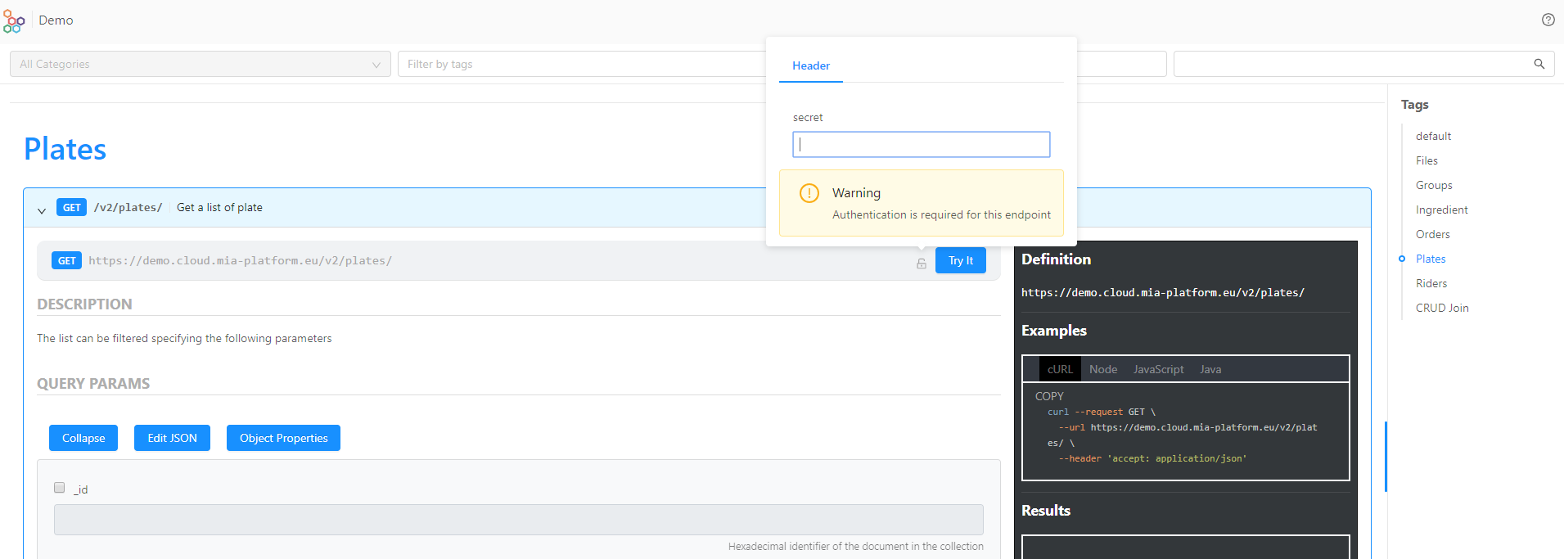The width and height of the screenshot is (1564, 559).
Task: Click the lock authentication icon
Action: 922,264
